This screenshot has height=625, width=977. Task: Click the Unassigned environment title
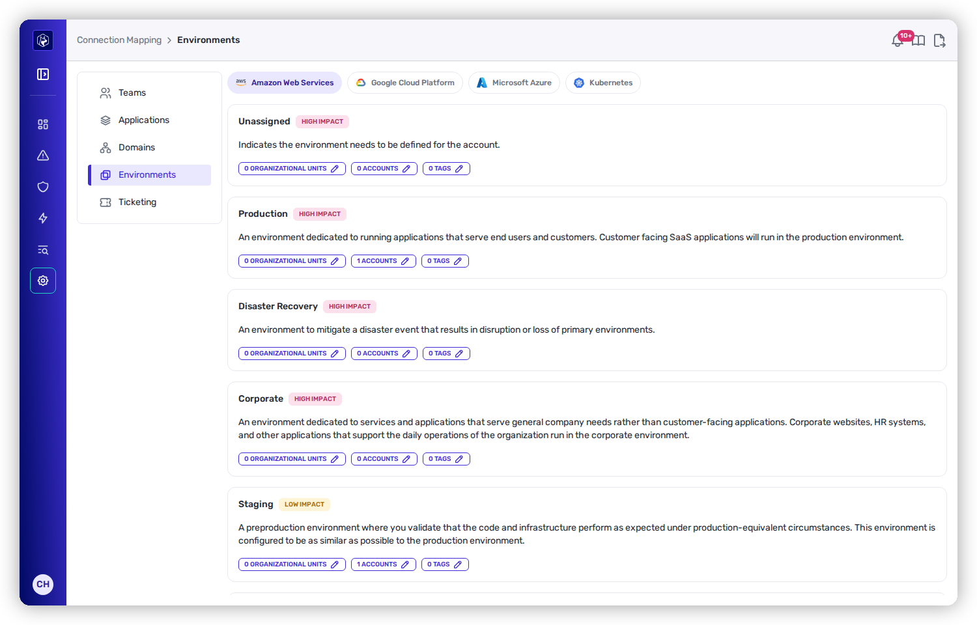(264, 122)
